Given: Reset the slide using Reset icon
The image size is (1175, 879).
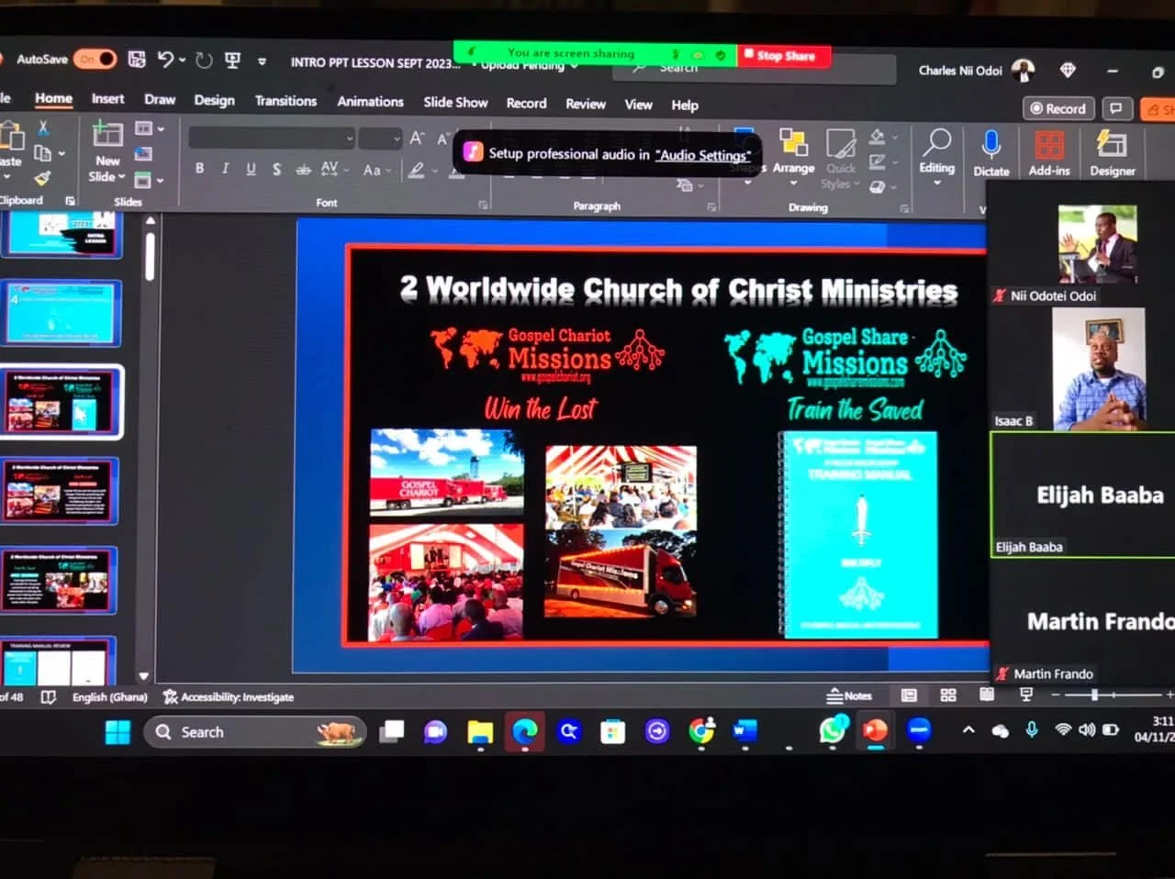Looking at the screenshot, I should click(x=144, y=154).
